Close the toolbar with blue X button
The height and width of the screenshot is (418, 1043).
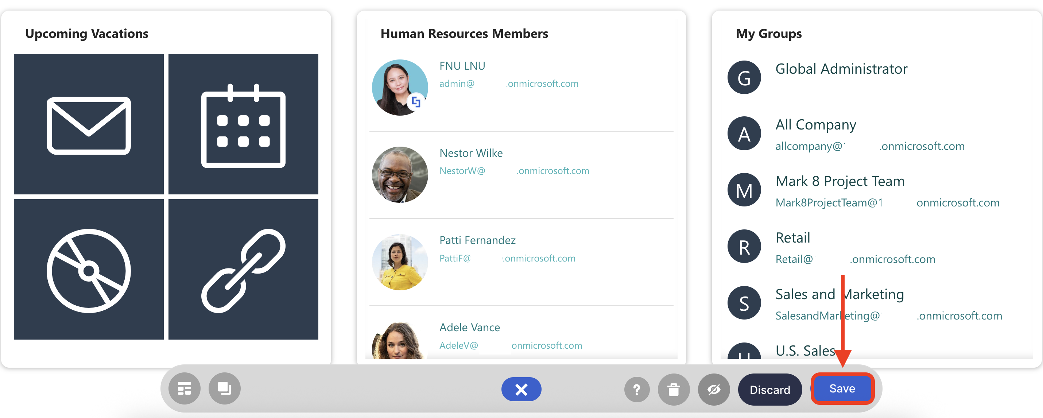tap(521, 390)
